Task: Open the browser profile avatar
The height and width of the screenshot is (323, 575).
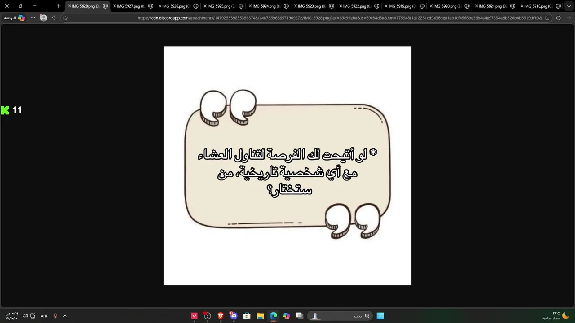Action: pyautogui.click(x=44, y=18)
